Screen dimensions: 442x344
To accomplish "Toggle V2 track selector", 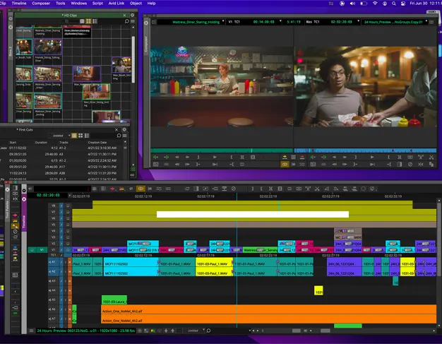I will pyautogui.click(x=53, y=244).
